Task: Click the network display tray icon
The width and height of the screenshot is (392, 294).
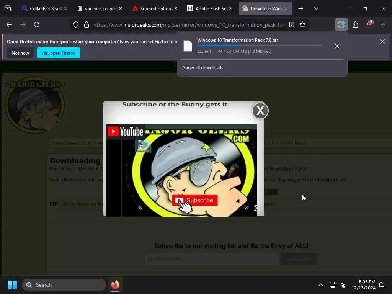Action: click(333, 285)
